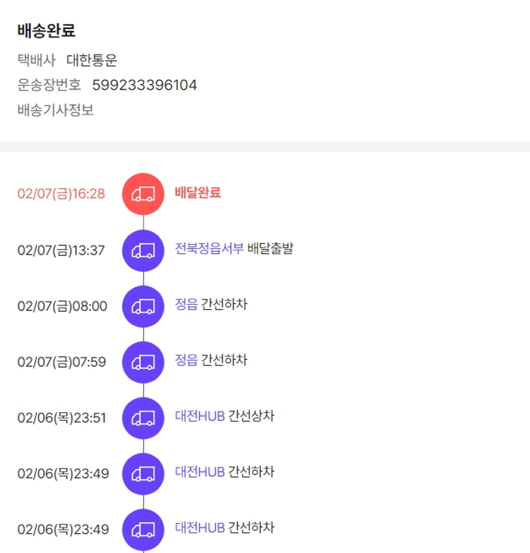Click the 02/07(금)13:37 timestamp
530x553 pixels.
coord(61,250)
